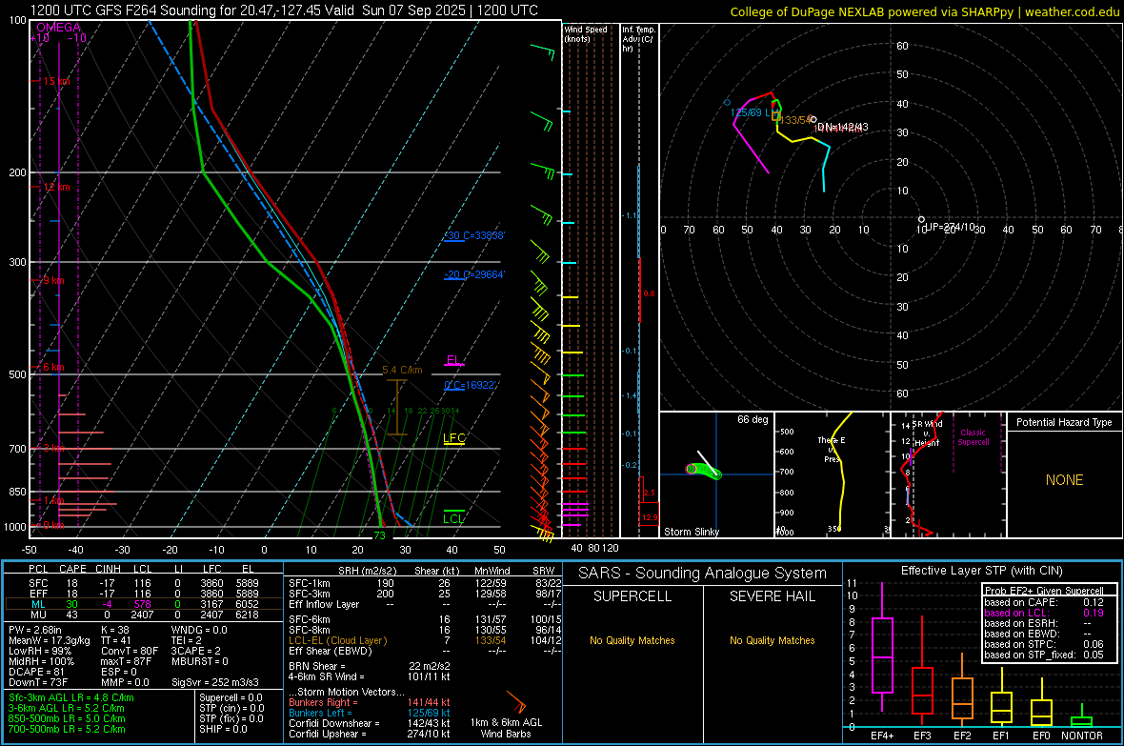
Task: Click the NONE hazard type value
Action: 1064,480
